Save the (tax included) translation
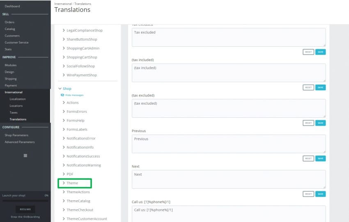349x222 pixels. (320, 87)
